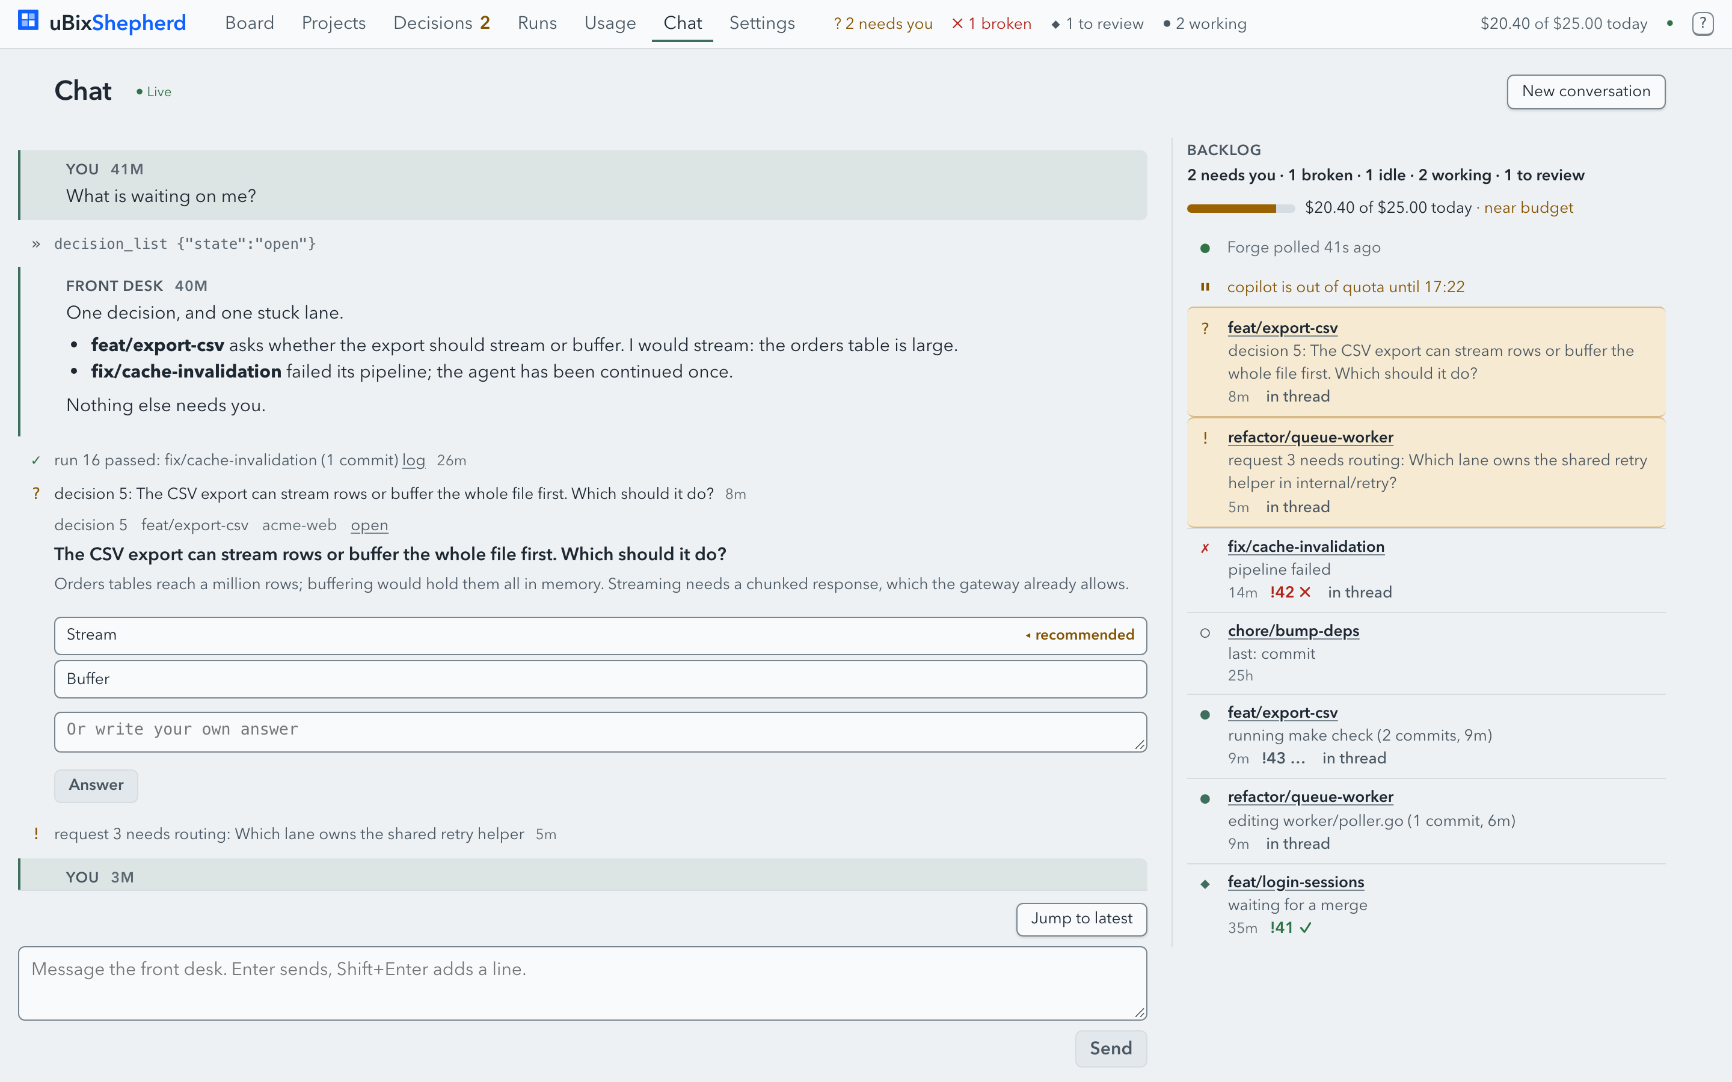Start a New conversation

pos(1586,91)
